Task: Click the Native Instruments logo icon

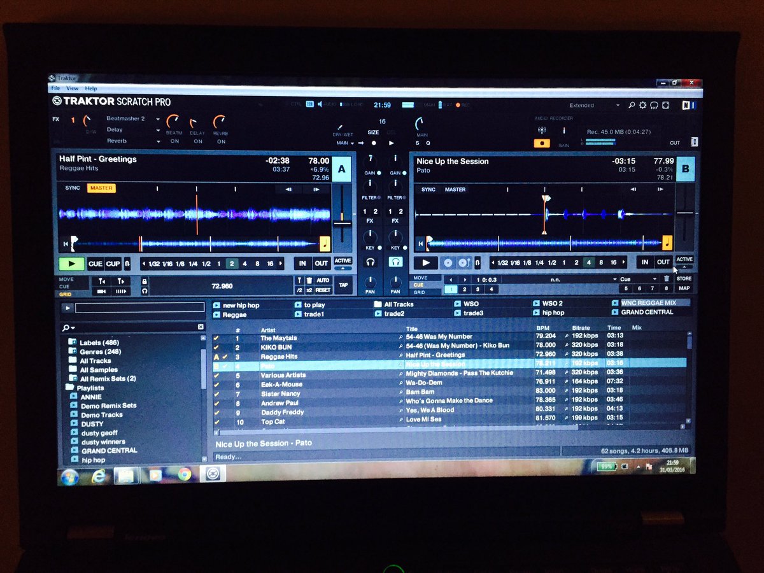Action: click(x=689, y=106)
